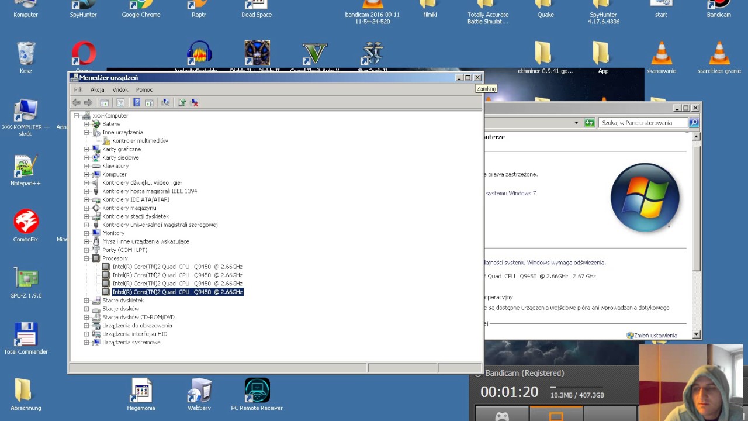Screen dimensions: 748x421
Task: Select Urządzenia do obrazowania category
Action: click(137, 326)
